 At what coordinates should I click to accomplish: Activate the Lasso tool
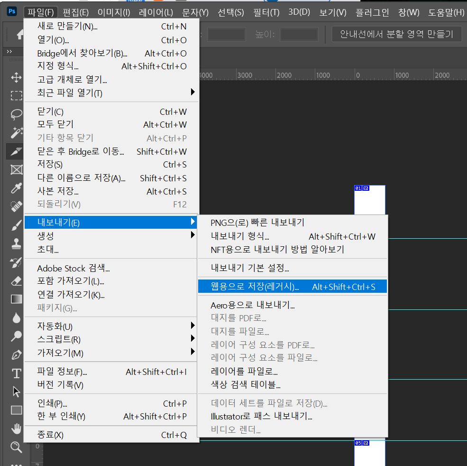[16, 114]
